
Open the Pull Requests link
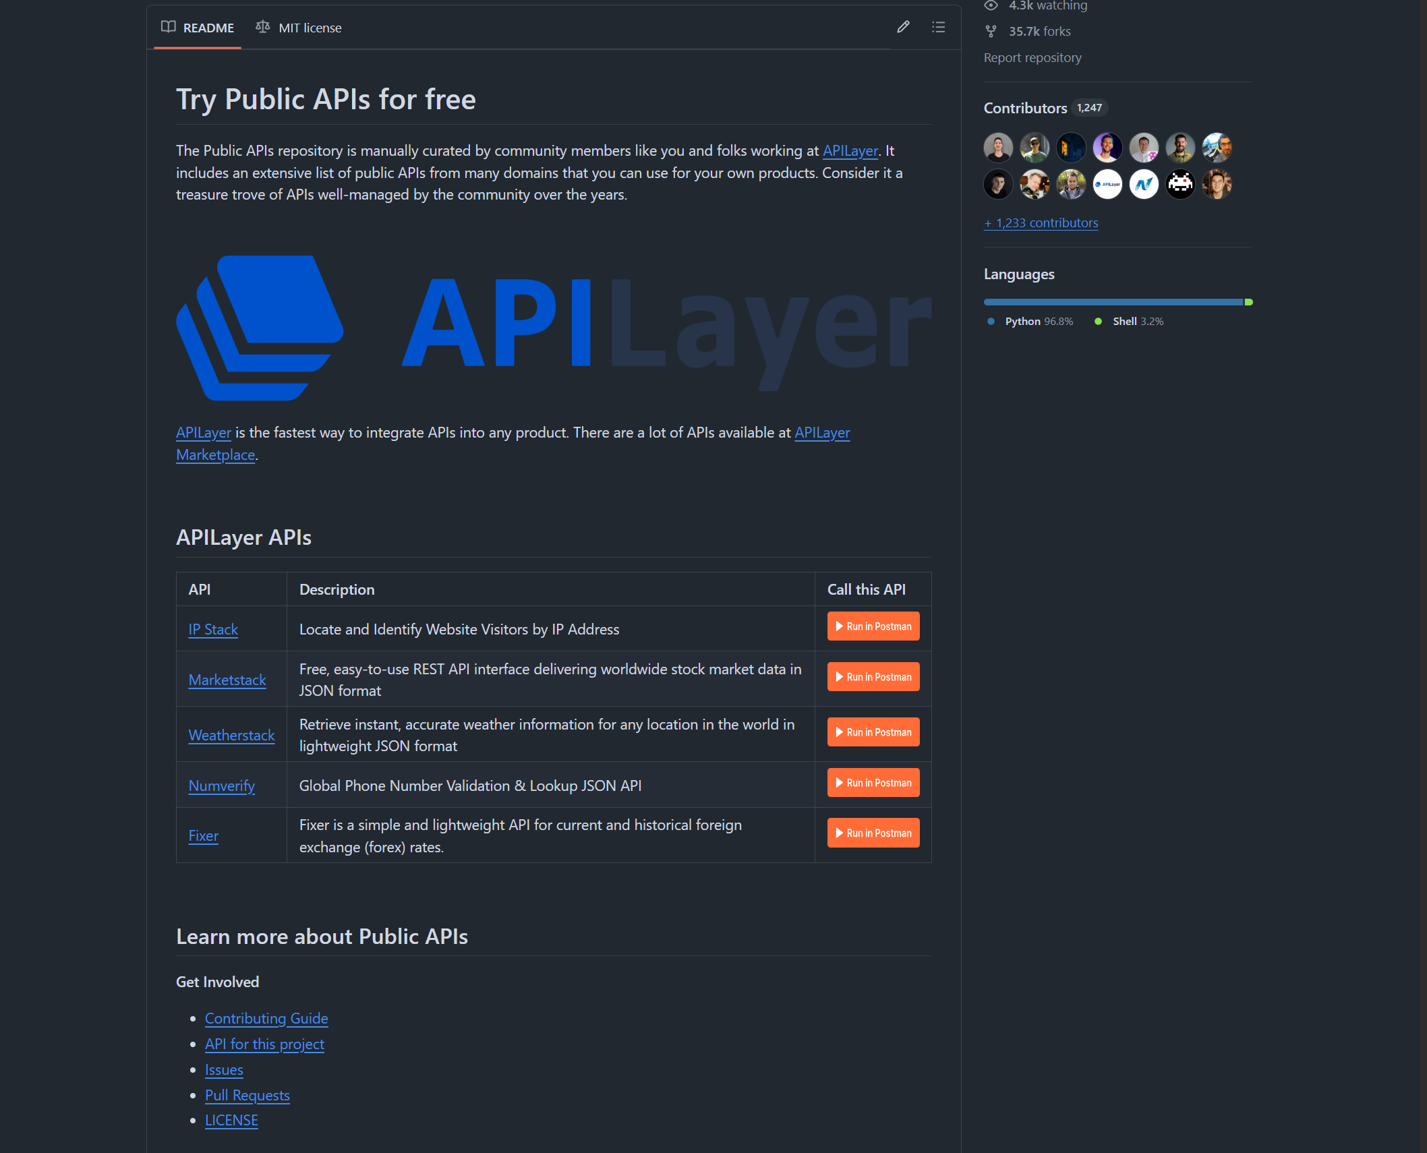(x=247, y=1096)
